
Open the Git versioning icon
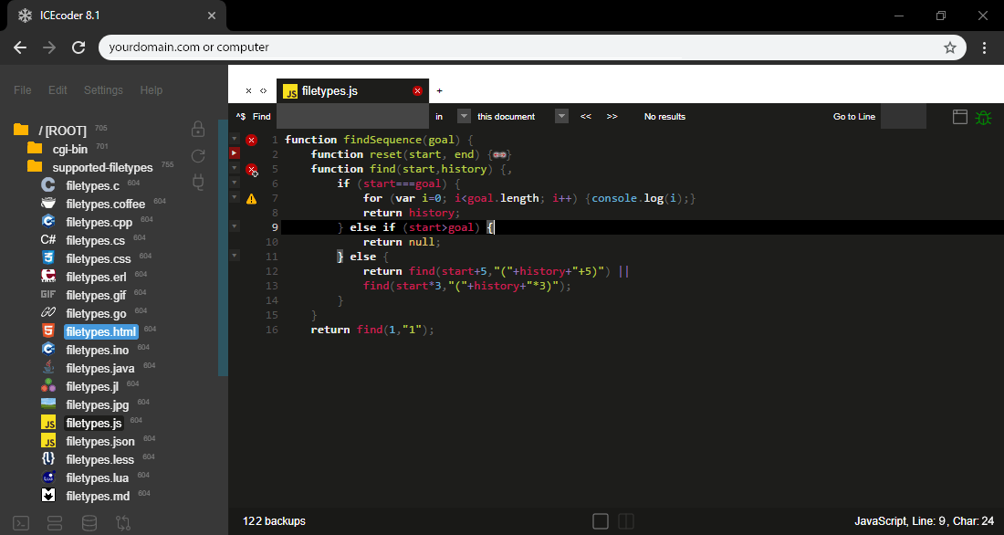(122, 522)
